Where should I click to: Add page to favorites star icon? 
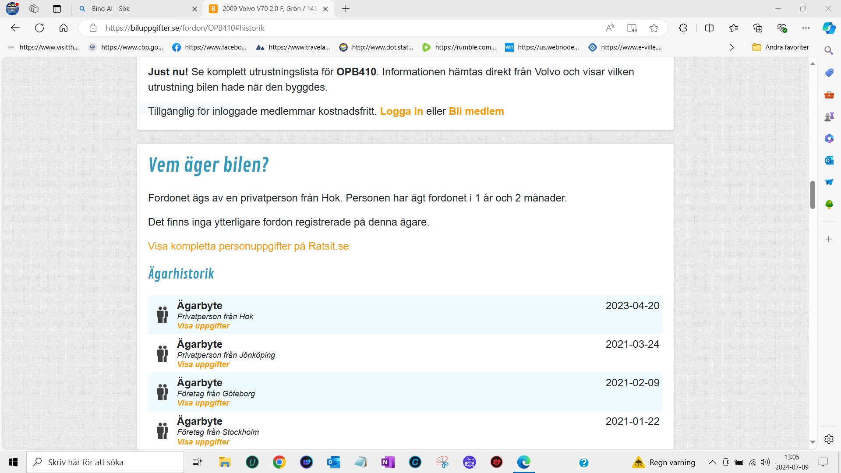tap(654, 28)
